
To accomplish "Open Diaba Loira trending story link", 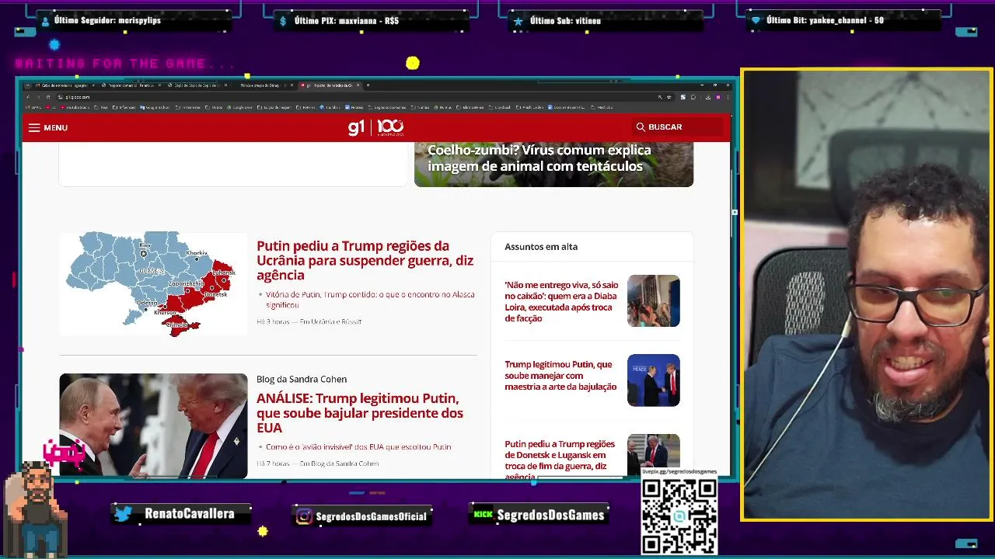I will click(x=561, y=301).
